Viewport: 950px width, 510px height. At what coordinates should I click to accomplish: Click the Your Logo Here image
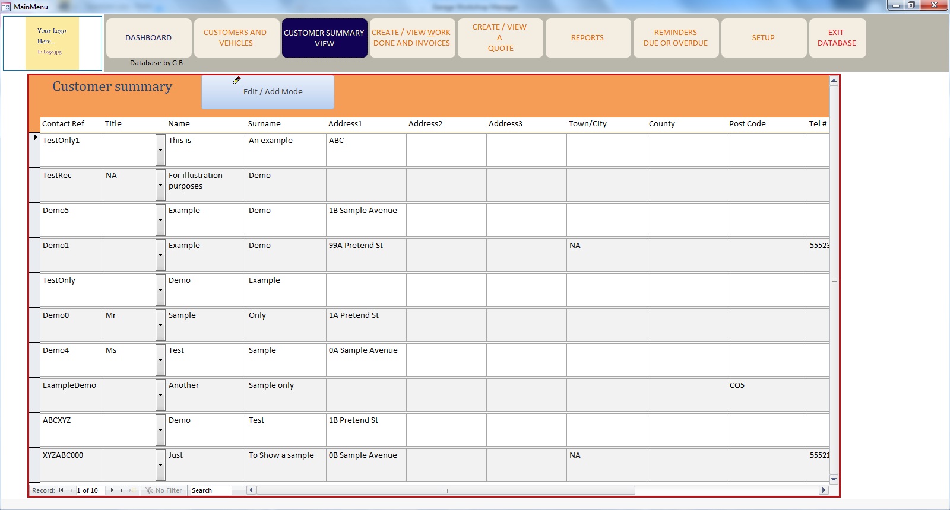pyautogui.click(x=52, y=43)
